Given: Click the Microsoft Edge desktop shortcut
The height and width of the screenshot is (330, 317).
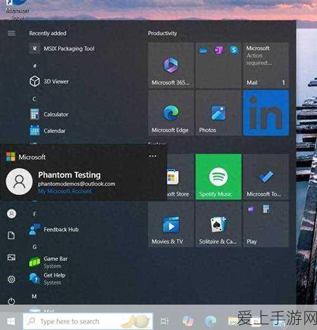Looking at the screenshot, I should (x=17, y=10).
